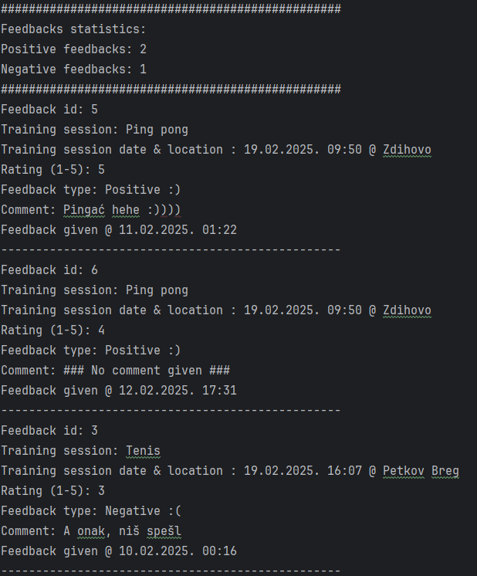Screen dimensions: 477x576
Task: Click the 'Feedback id: 5' line
Action: pos(49,110)
